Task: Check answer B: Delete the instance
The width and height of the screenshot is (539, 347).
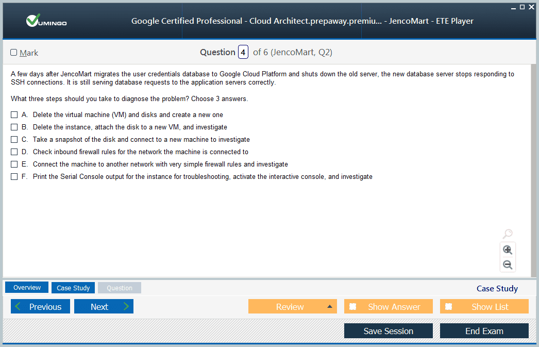Action: 14,127
